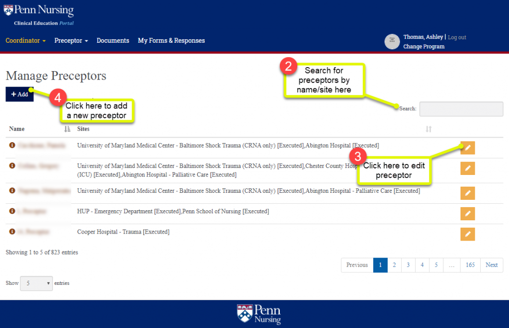Screen dimensions: 509x328
Task: Click the Name column header
Action: tap(17, 129)
